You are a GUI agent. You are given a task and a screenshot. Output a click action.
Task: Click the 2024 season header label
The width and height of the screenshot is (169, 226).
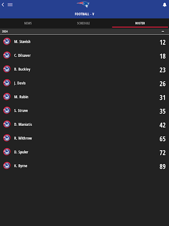point(5,31)
